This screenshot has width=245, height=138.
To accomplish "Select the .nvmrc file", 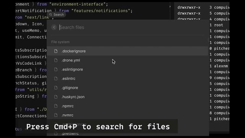I will click(127, 115).
